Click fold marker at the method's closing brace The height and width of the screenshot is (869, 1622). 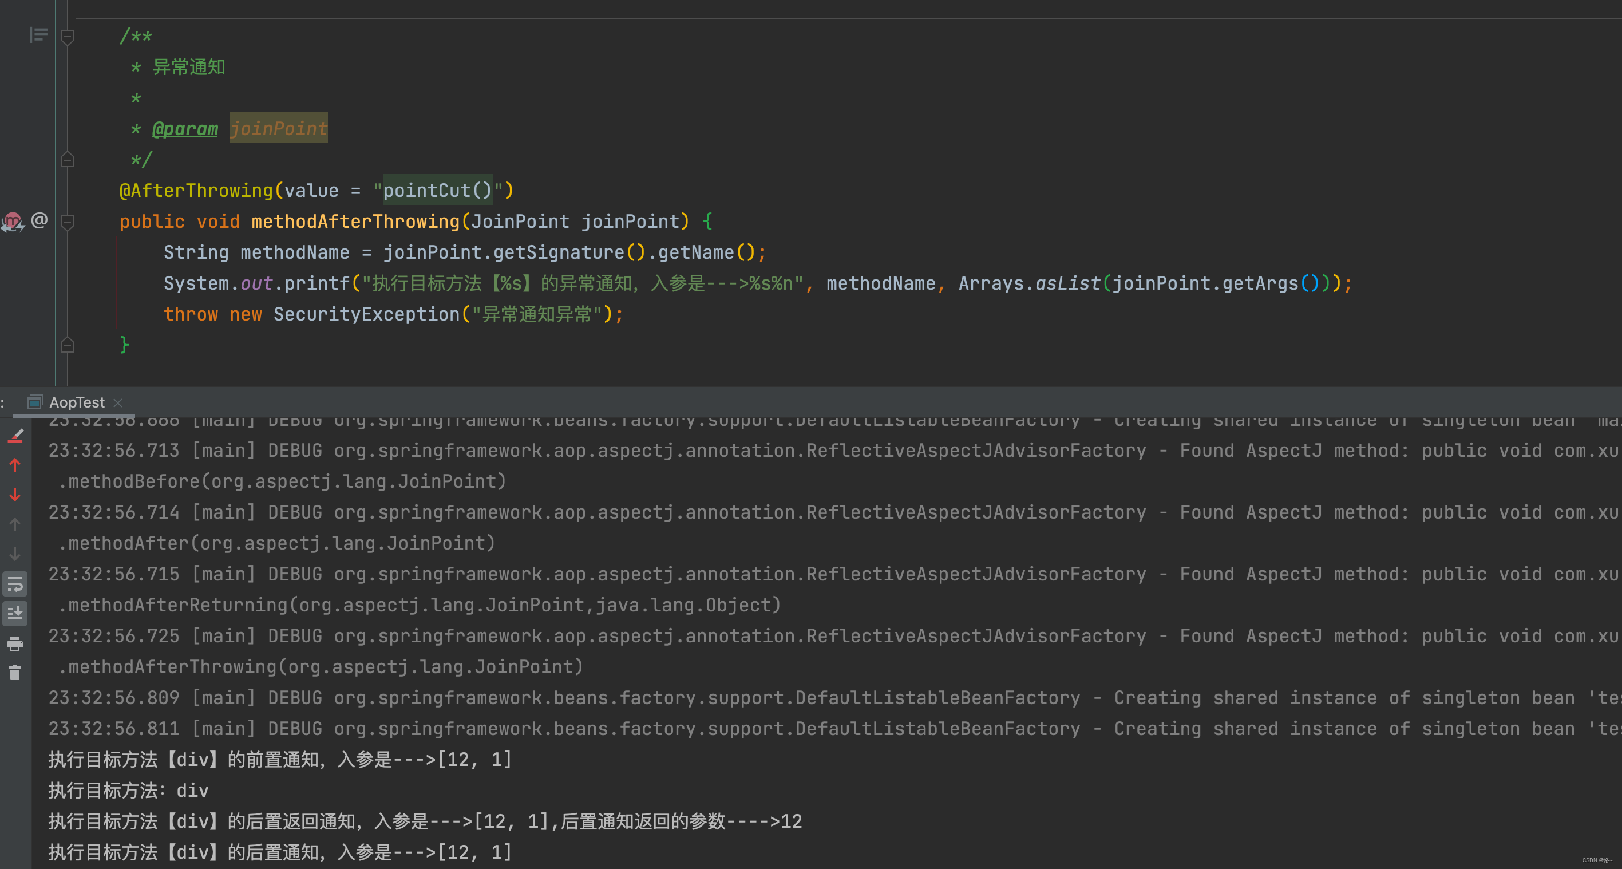pyautogui.click(x=68, y=345)
